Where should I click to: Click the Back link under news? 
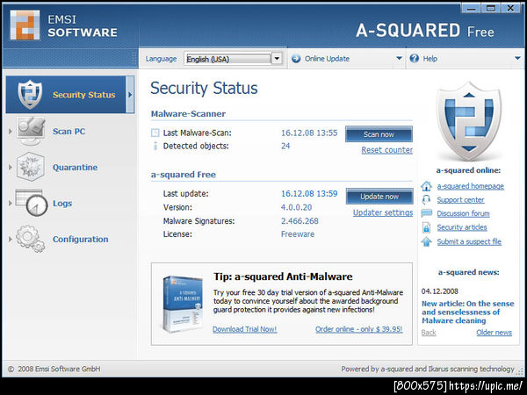pyautogui.click(x=429, y=333)
